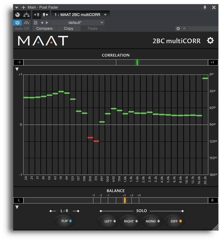Collapse the bottom controls section triangle
The image size is (220, 241).
coord(17,207)
